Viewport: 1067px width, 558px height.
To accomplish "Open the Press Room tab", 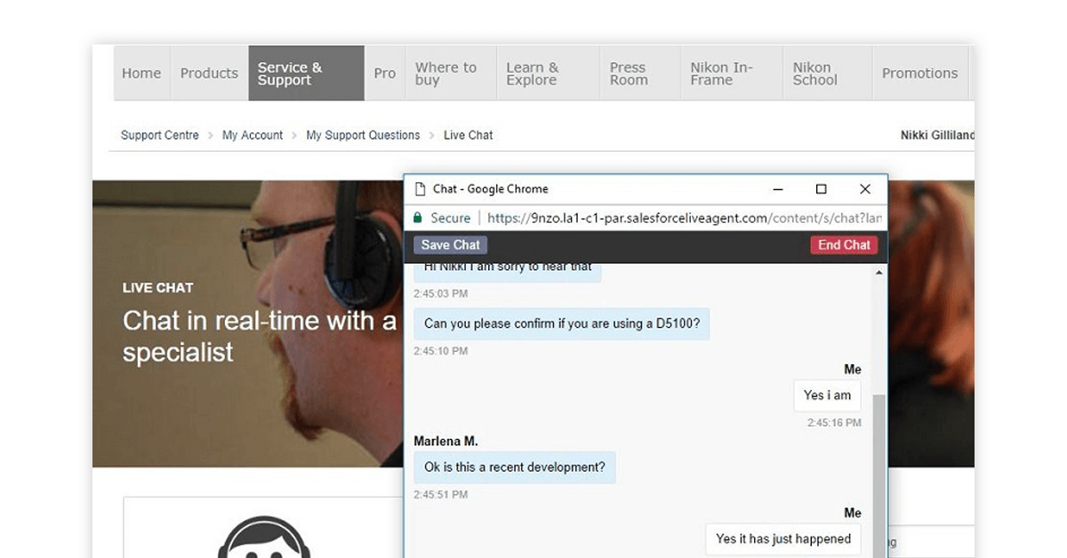I will pyautogui.click(x=640, y=74).
